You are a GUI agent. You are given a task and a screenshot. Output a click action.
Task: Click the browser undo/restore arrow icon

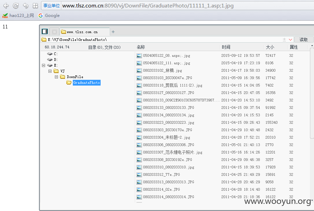coord(25,6)
